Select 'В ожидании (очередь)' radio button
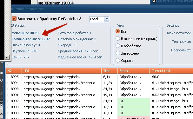193x119 pixels. pyautogui.click(x=118, y=38)
